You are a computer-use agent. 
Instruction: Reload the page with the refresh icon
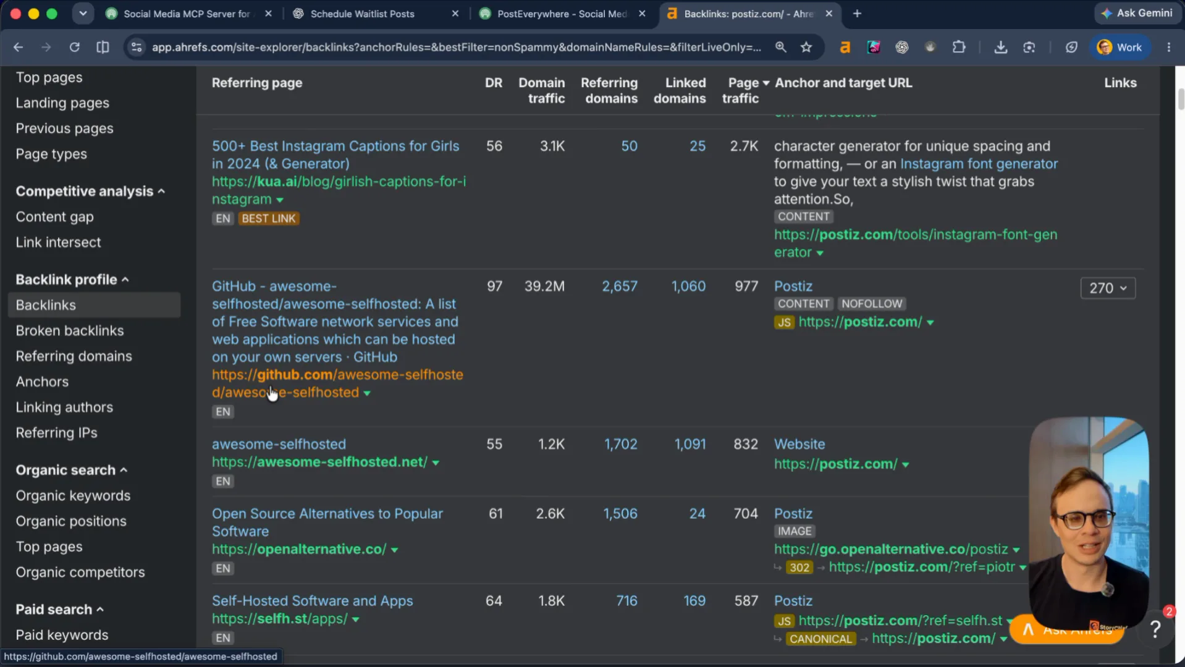pyautogui.click(x=75, y=48)
